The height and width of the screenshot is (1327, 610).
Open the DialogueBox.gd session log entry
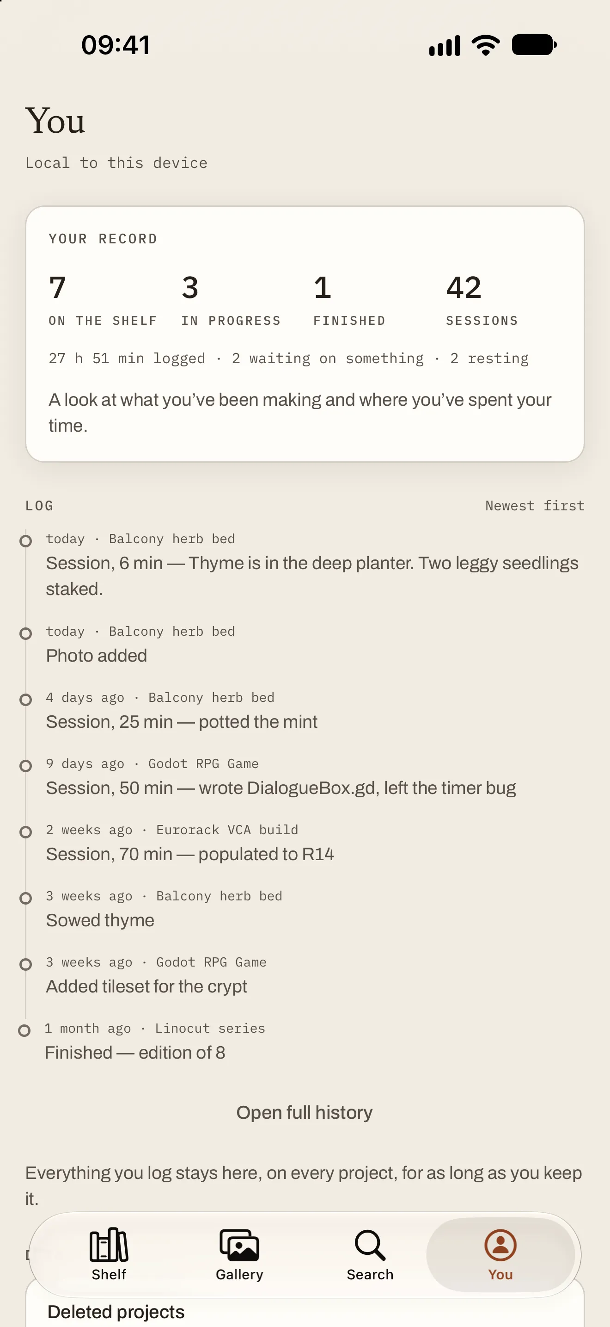tap(305, 776)
